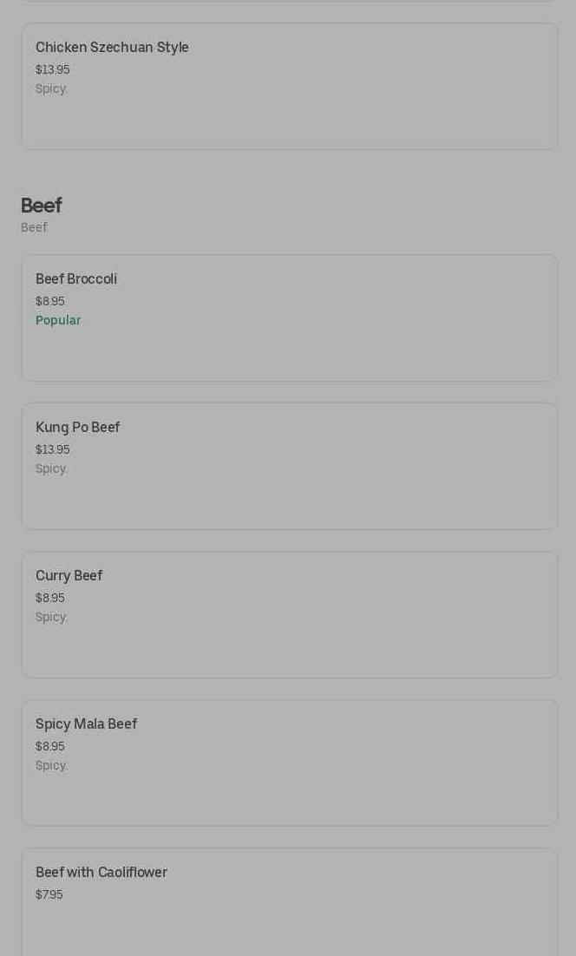The width and height of the screenshot is (576, 956).
Task: Click the small Beef subtitle under the heading
Action: [x=34, y=227]
